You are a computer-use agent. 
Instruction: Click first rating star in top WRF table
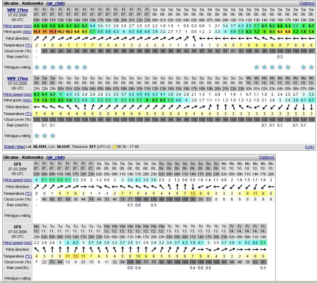(37, 67)
